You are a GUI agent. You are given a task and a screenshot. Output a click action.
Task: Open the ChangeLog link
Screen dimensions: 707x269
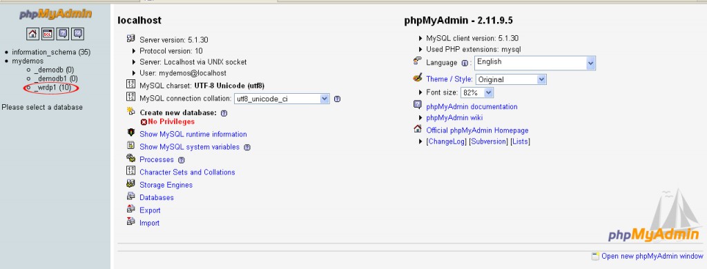coord(446,141)
